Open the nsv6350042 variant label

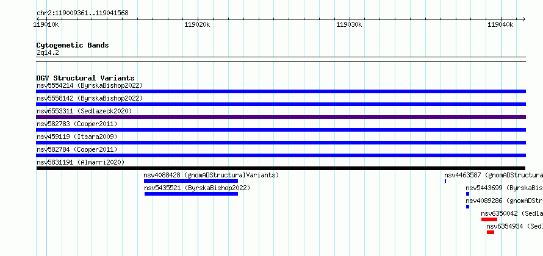point(512,213)
